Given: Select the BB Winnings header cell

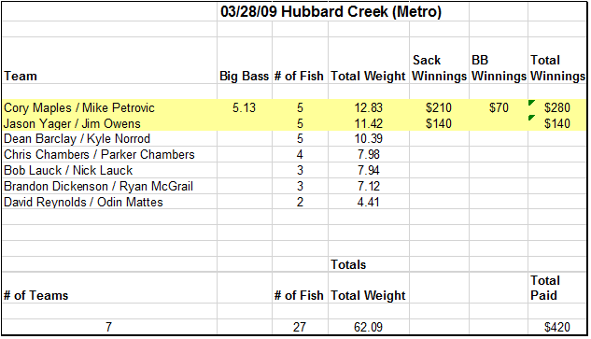Looking at the screenshot, I should 499,61.
